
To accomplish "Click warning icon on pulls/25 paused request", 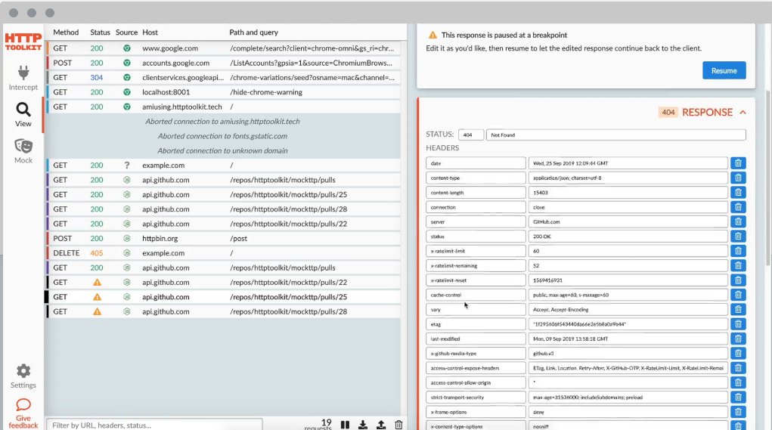I will [97, 297].
